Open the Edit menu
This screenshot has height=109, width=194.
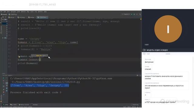coord(5,12)
